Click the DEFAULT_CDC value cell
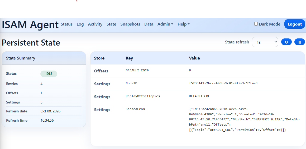 pos(199,96)
